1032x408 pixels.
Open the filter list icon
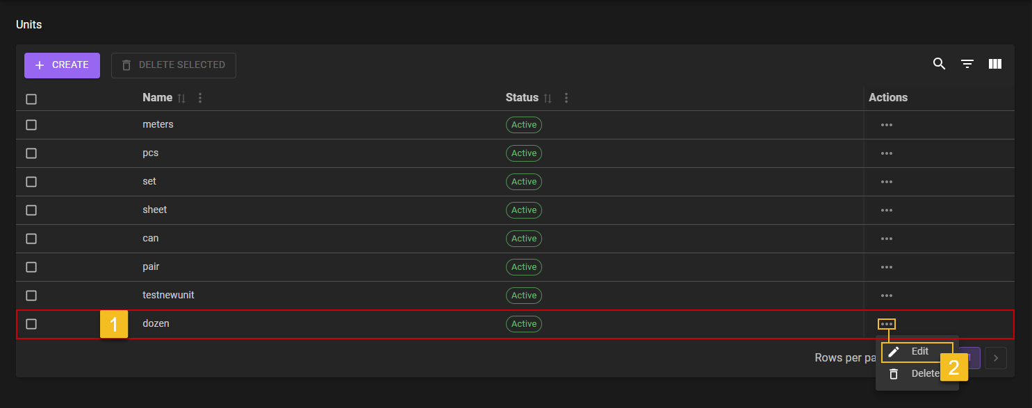click(967, 64)
